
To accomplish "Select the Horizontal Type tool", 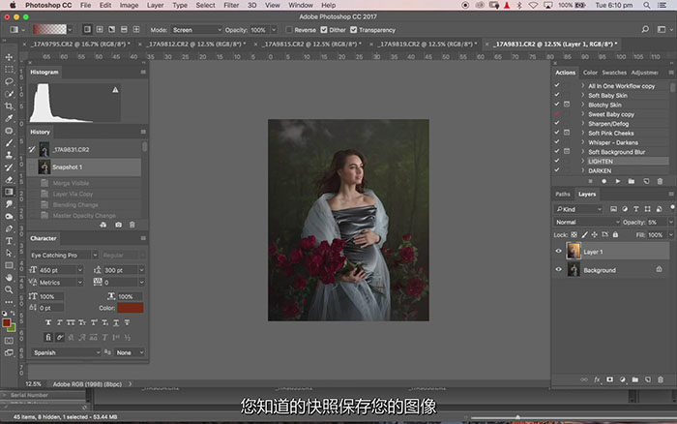I will (x=9, y=240).
